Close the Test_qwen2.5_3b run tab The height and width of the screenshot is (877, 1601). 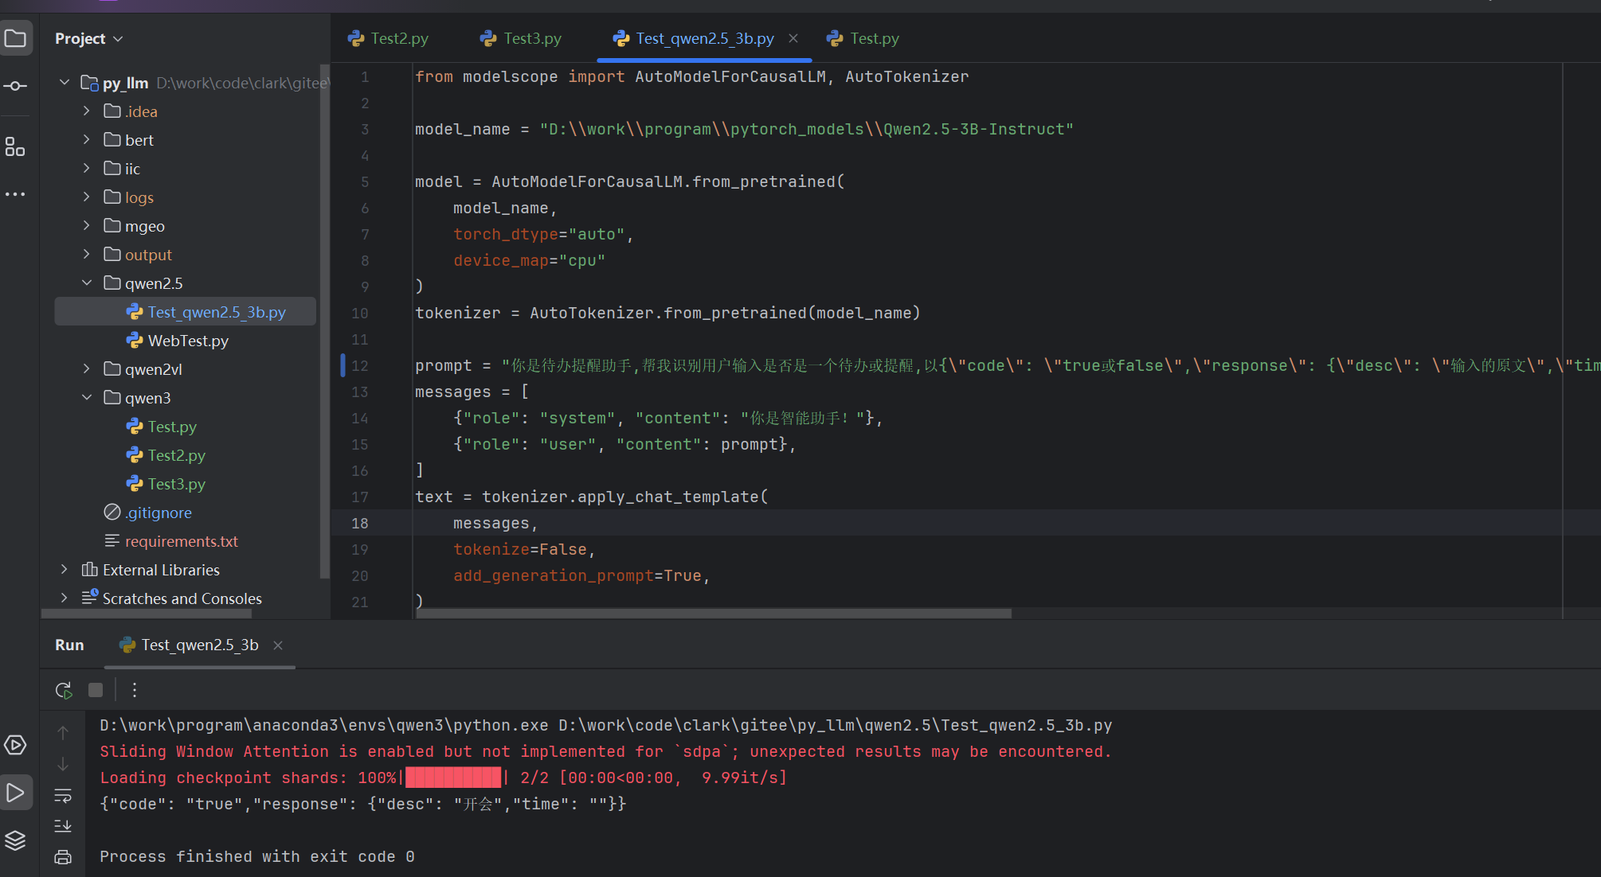[278, 645]
